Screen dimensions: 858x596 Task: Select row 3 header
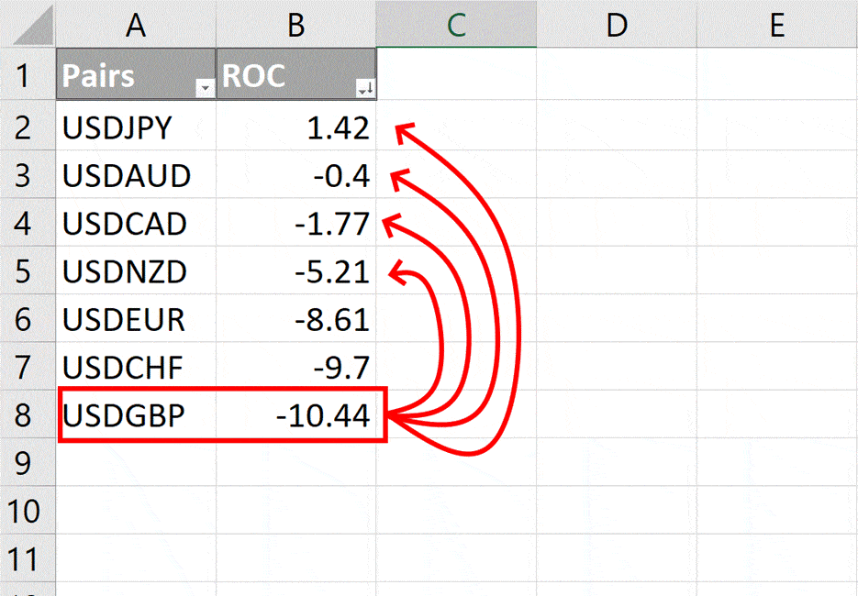[28, 174]
